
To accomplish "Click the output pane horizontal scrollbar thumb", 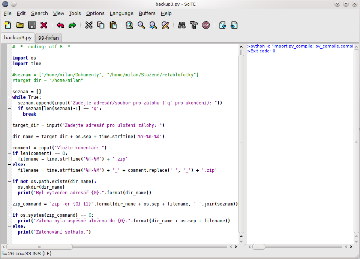I will [259, 247].
